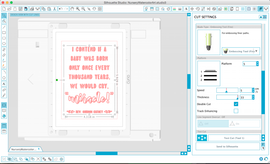Click the Test Cut position arrows button
Screen dimensions: 270x164
point(202,138)
